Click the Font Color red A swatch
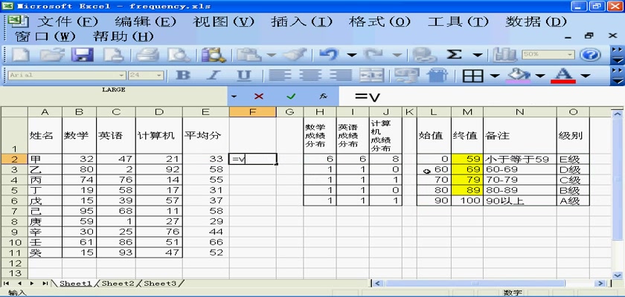This screenshot has width=625, height=297. click(x=562, y=76)
